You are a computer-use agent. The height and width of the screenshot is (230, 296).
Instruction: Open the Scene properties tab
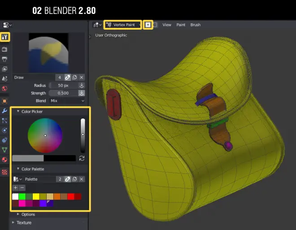(x=4, y=79)
